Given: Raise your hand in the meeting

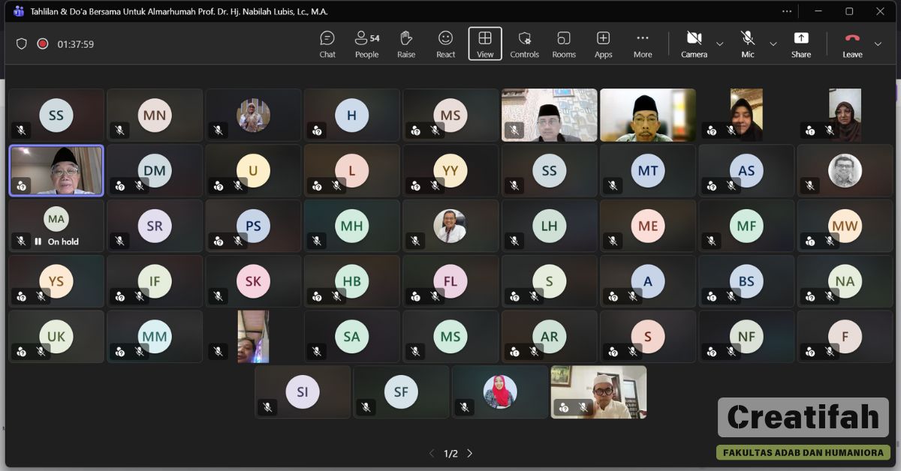Looking at the screenshot, I should pos(406,43).
